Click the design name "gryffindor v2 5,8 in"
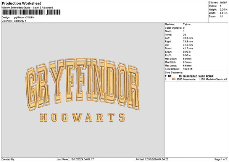229x162 pixels. coord(24,18)
